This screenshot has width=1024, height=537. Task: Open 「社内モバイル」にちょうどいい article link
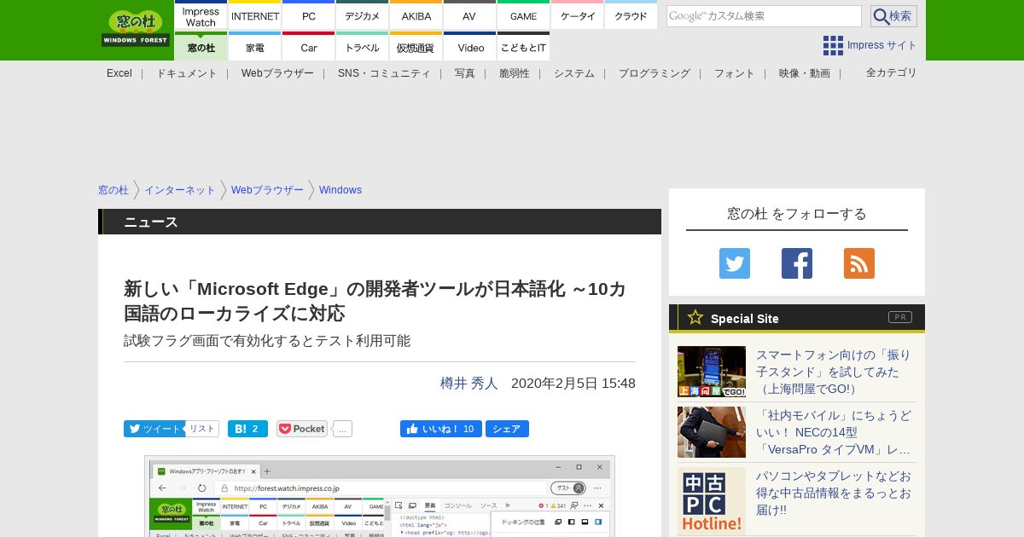pyautogui.click(x=834, y=432)
